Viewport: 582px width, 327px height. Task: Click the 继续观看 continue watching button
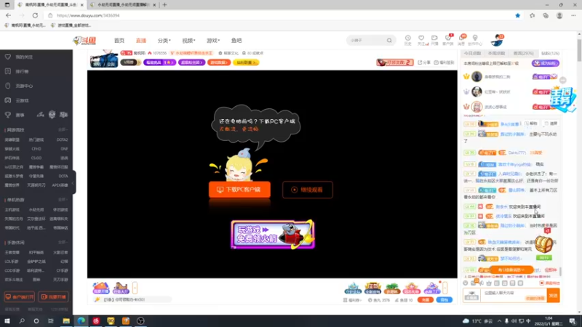pyautogui.click(x=307, y=190)
